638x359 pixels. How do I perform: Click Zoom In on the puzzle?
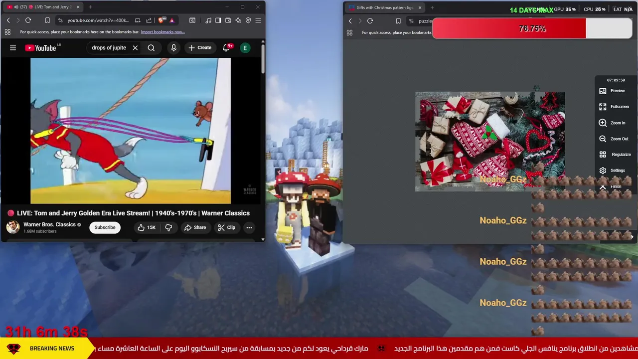[x=612, y=123]
